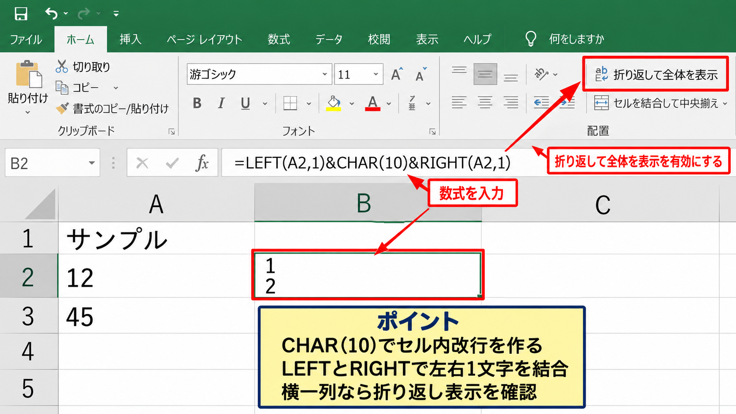
Task: Switch to the データ tab
Action: pyautogui.click(x=329, y=39)
